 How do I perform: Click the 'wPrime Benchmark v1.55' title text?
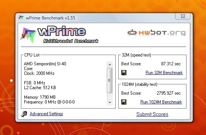[x=50, y=18]
